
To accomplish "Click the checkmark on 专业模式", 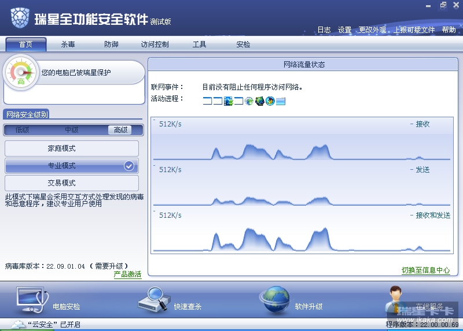I will [x=128, y=166].
